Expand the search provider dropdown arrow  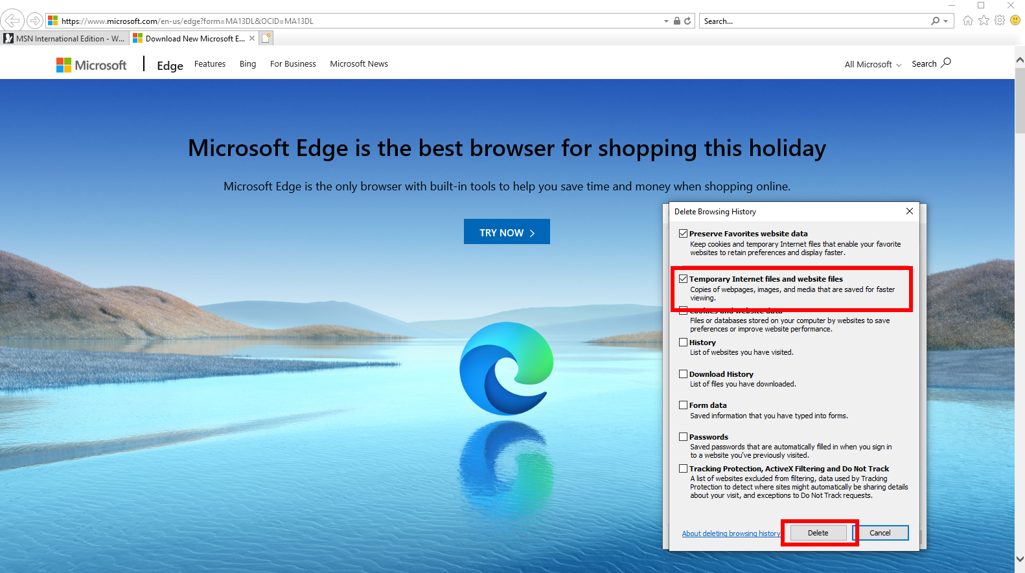(x=946, y=21)
